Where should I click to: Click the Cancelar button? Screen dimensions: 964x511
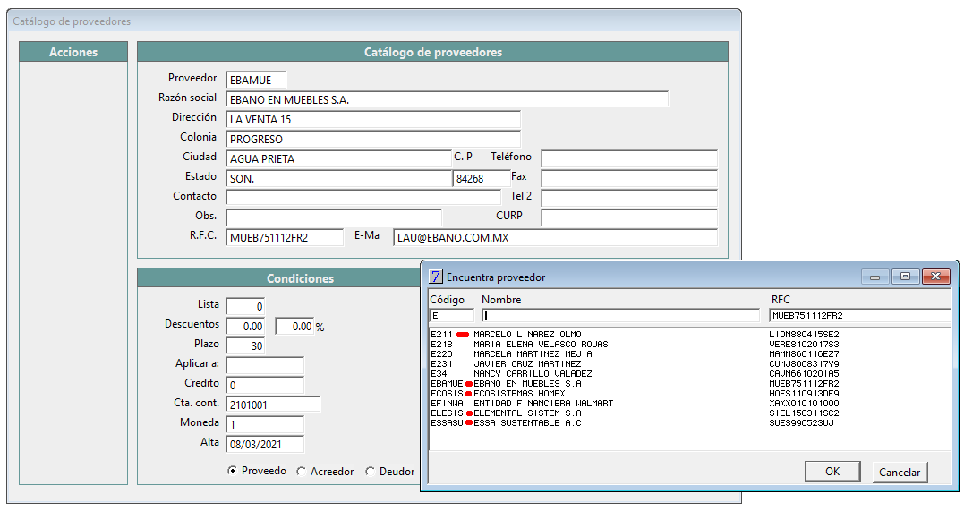900,473
